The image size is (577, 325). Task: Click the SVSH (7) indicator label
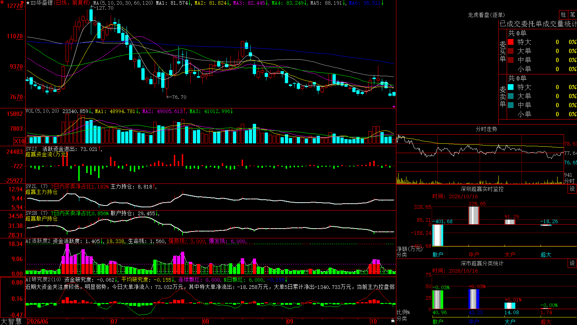pos(37,213)
